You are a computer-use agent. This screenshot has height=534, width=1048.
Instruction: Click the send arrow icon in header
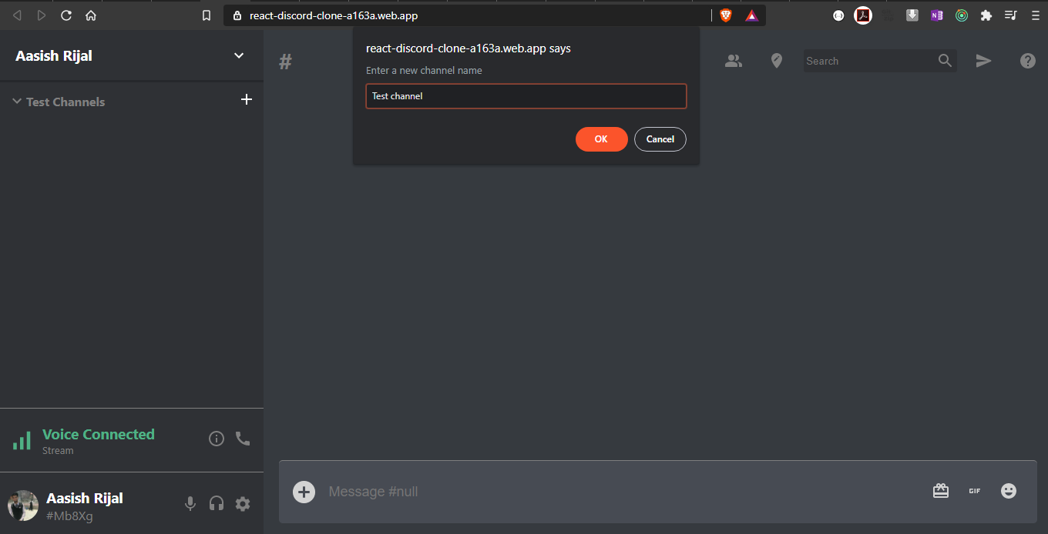click(984, 61)
